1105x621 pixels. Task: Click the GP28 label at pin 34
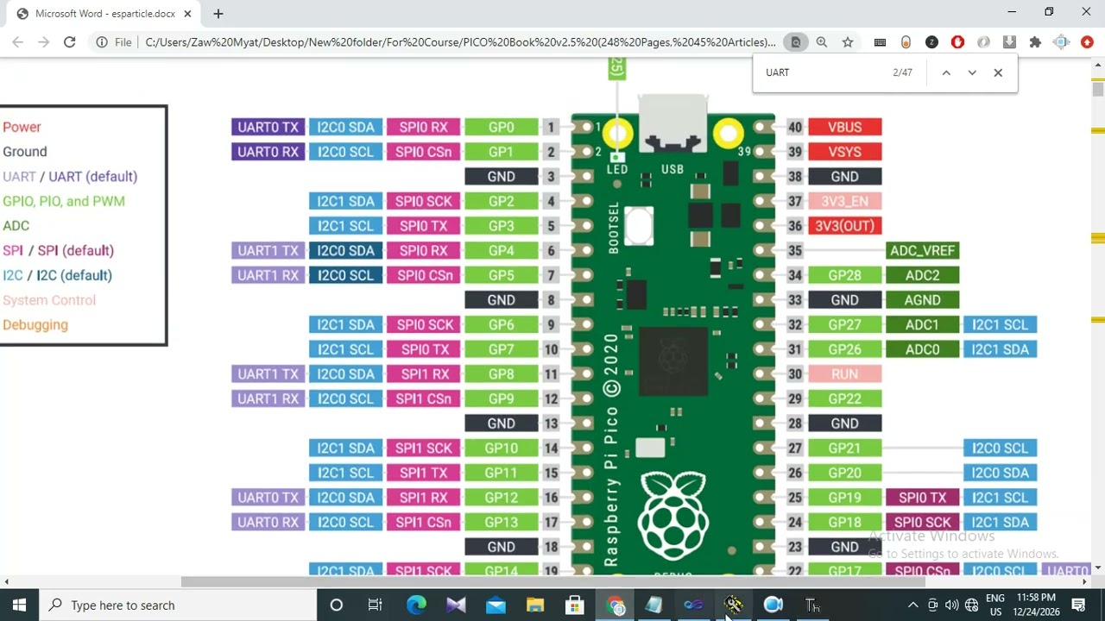[x=844, y=275]
